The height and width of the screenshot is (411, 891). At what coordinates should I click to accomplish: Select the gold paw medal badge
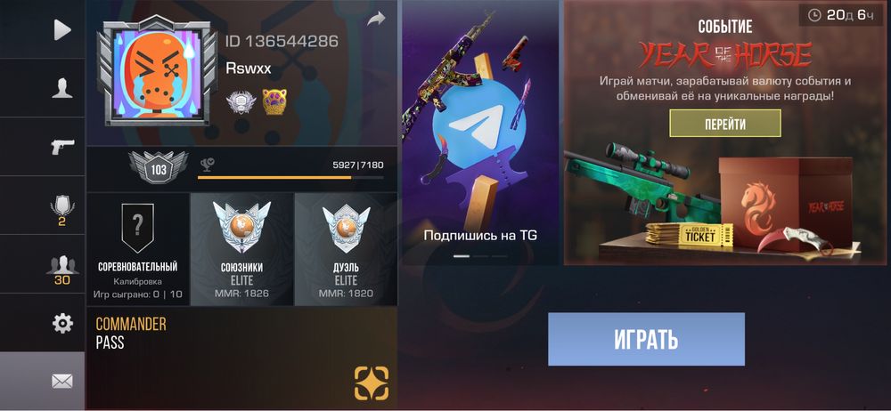point(274,102)
